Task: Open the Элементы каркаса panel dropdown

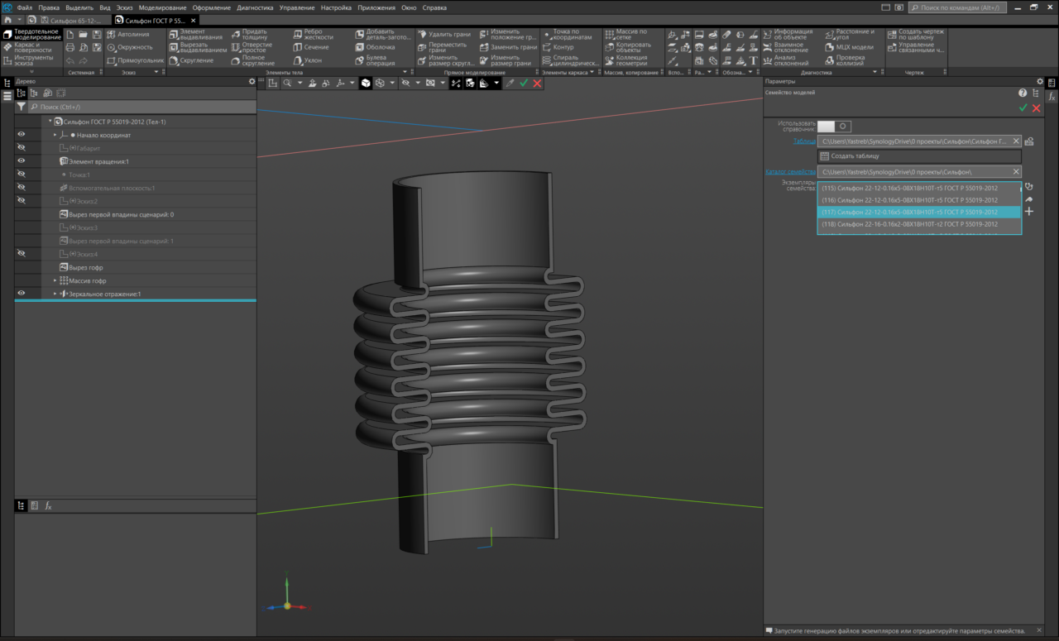Action: [592, 73]
